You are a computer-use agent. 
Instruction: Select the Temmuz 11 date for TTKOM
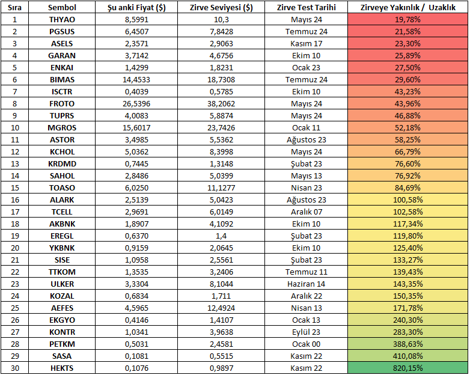click(307, 272)
